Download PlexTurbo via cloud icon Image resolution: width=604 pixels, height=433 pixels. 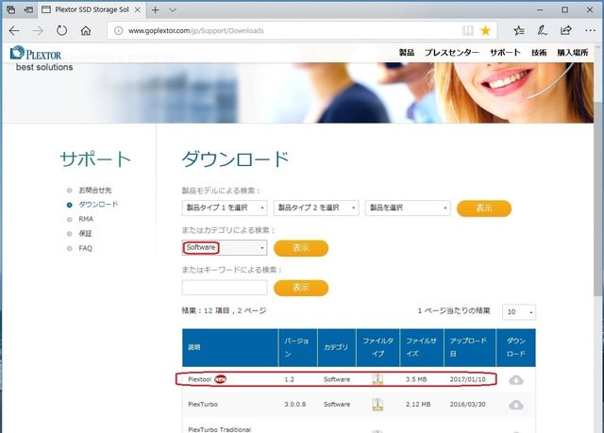[x=516, y=405]
